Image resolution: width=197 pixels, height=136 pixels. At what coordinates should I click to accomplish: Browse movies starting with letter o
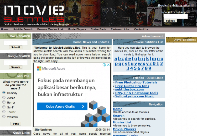tap(162, 59)
